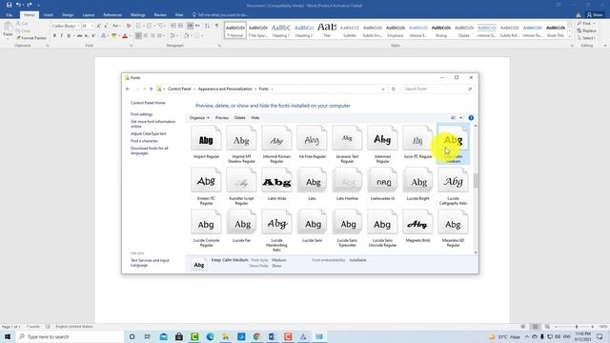Toggle Bold formatting in Word ribbon
The image size is (610, 343).
point(54,36)
